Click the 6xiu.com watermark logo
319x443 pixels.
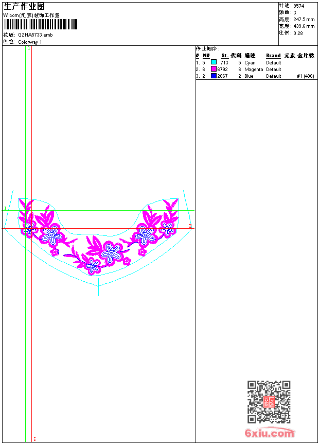click(269, 433)
